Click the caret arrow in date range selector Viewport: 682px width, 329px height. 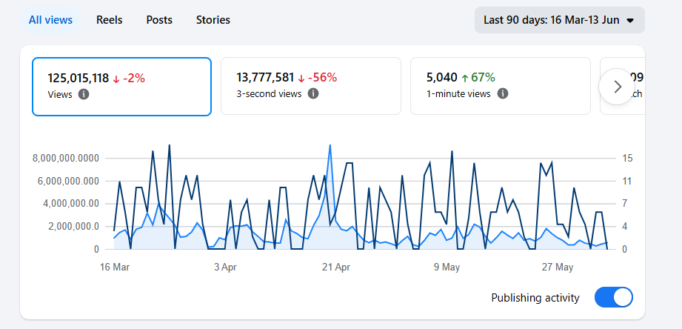(630, 21)
